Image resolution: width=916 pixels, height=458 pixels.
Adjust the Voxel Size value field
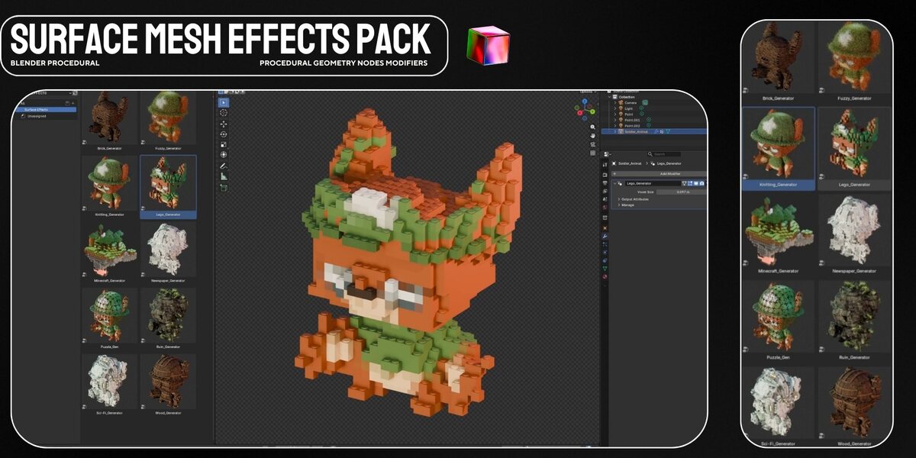(x=682, y=192)
